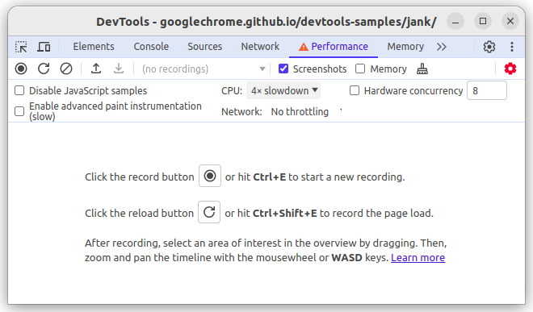This screenshot has height=312, width=533.
Task: Open the Network No throttling dropdown
Action: pyautogui.click(x=305, y=112)
